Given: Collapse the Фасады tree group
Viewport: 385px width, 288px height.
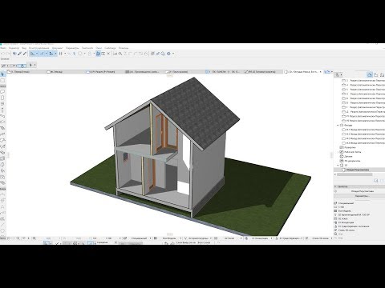Looking at the screenshot, I should pyautogui.click(x=338, y=125).
